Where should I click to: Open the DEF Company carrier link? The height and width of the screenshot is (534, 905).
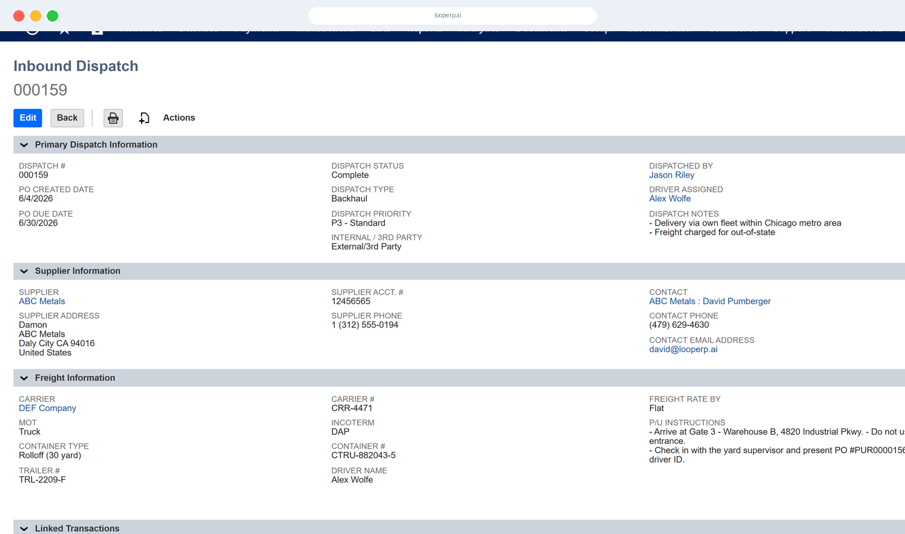[x=47, y=408]
